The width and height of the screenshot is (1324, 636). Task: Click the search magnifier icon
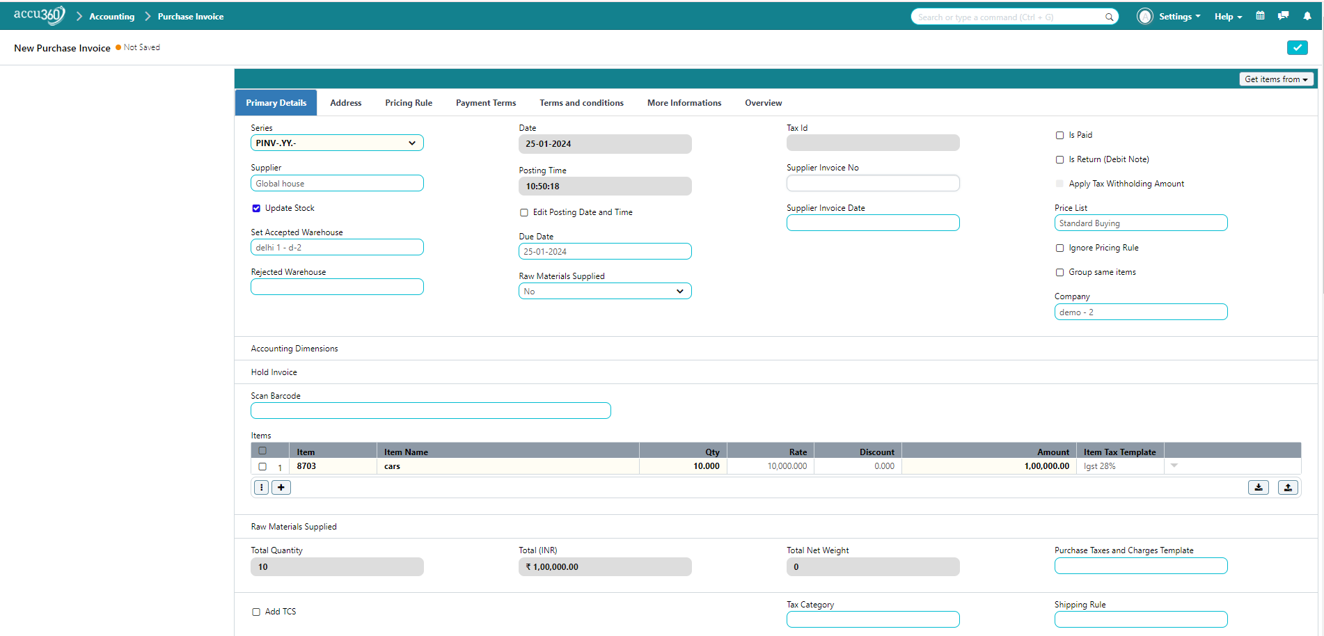pos(1109,17)
